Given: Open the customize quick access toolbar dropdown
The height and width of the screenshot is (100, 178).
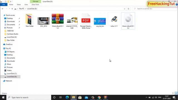Looking at the screenshot, I should coord(11,2).
